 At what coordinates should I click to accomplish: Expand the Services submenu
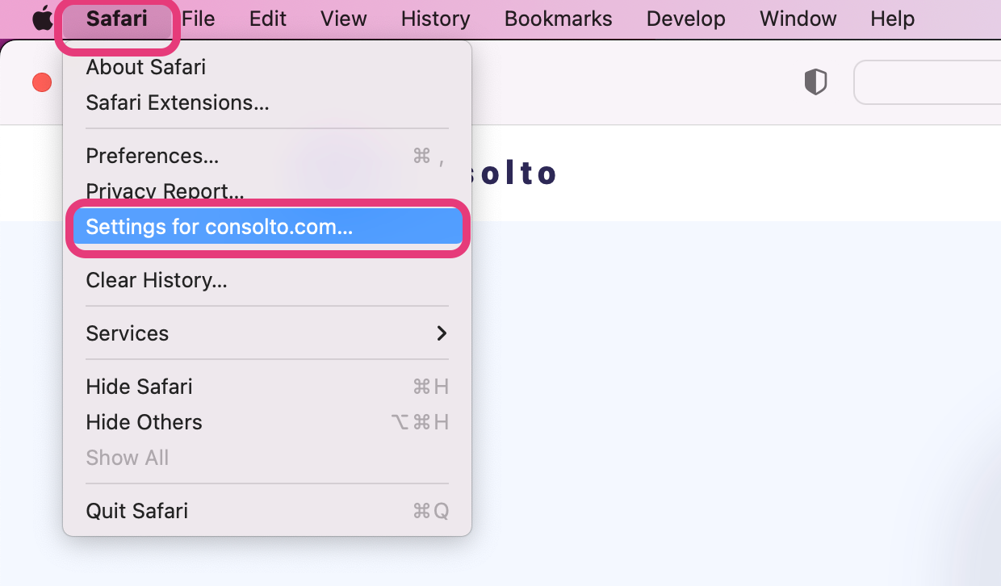[x=267, y=333]
